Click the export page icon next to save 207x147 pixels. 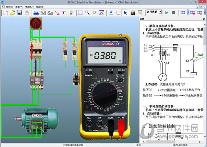coord(27,13)
